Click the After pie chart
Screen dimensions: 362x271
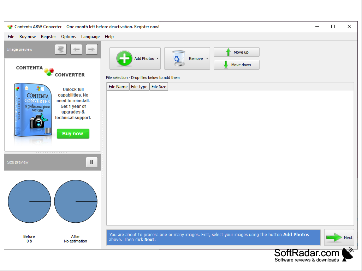(x=76, y=202)
